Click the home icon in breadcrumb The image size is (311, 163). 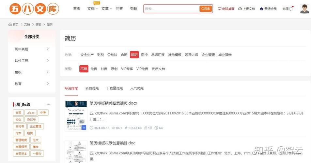tap(10, 24)
